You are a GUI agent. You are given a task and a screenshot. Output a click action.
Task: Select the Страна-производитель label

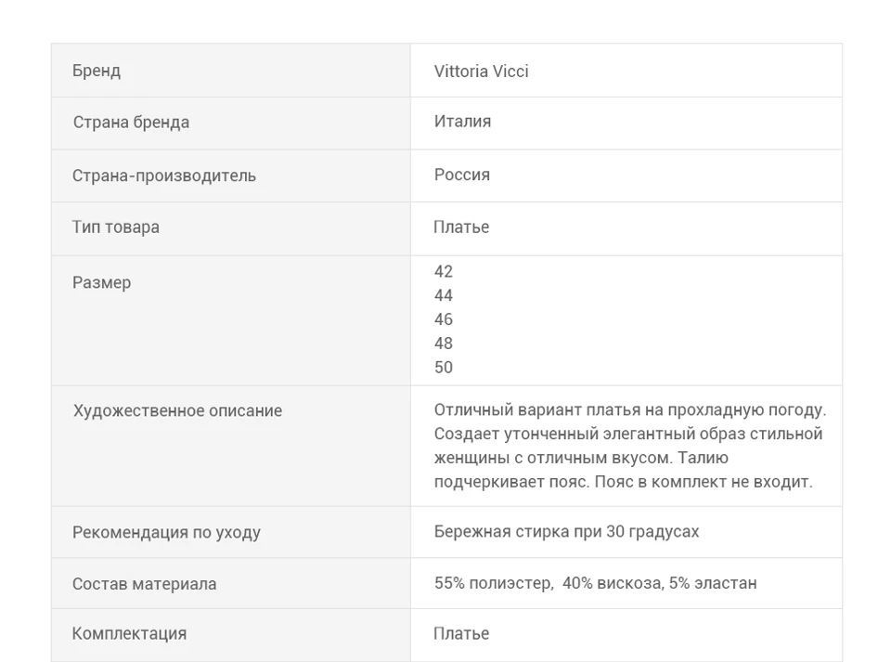(x=164, y=175)
